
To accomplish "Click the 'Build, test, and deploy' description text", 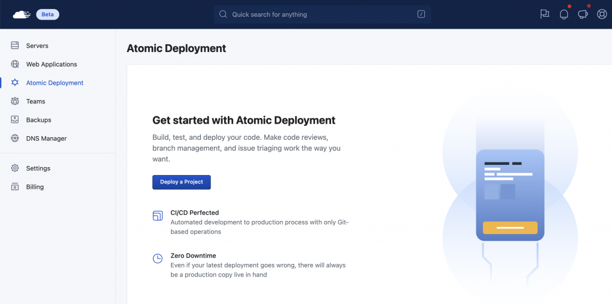I will (247, 149).
